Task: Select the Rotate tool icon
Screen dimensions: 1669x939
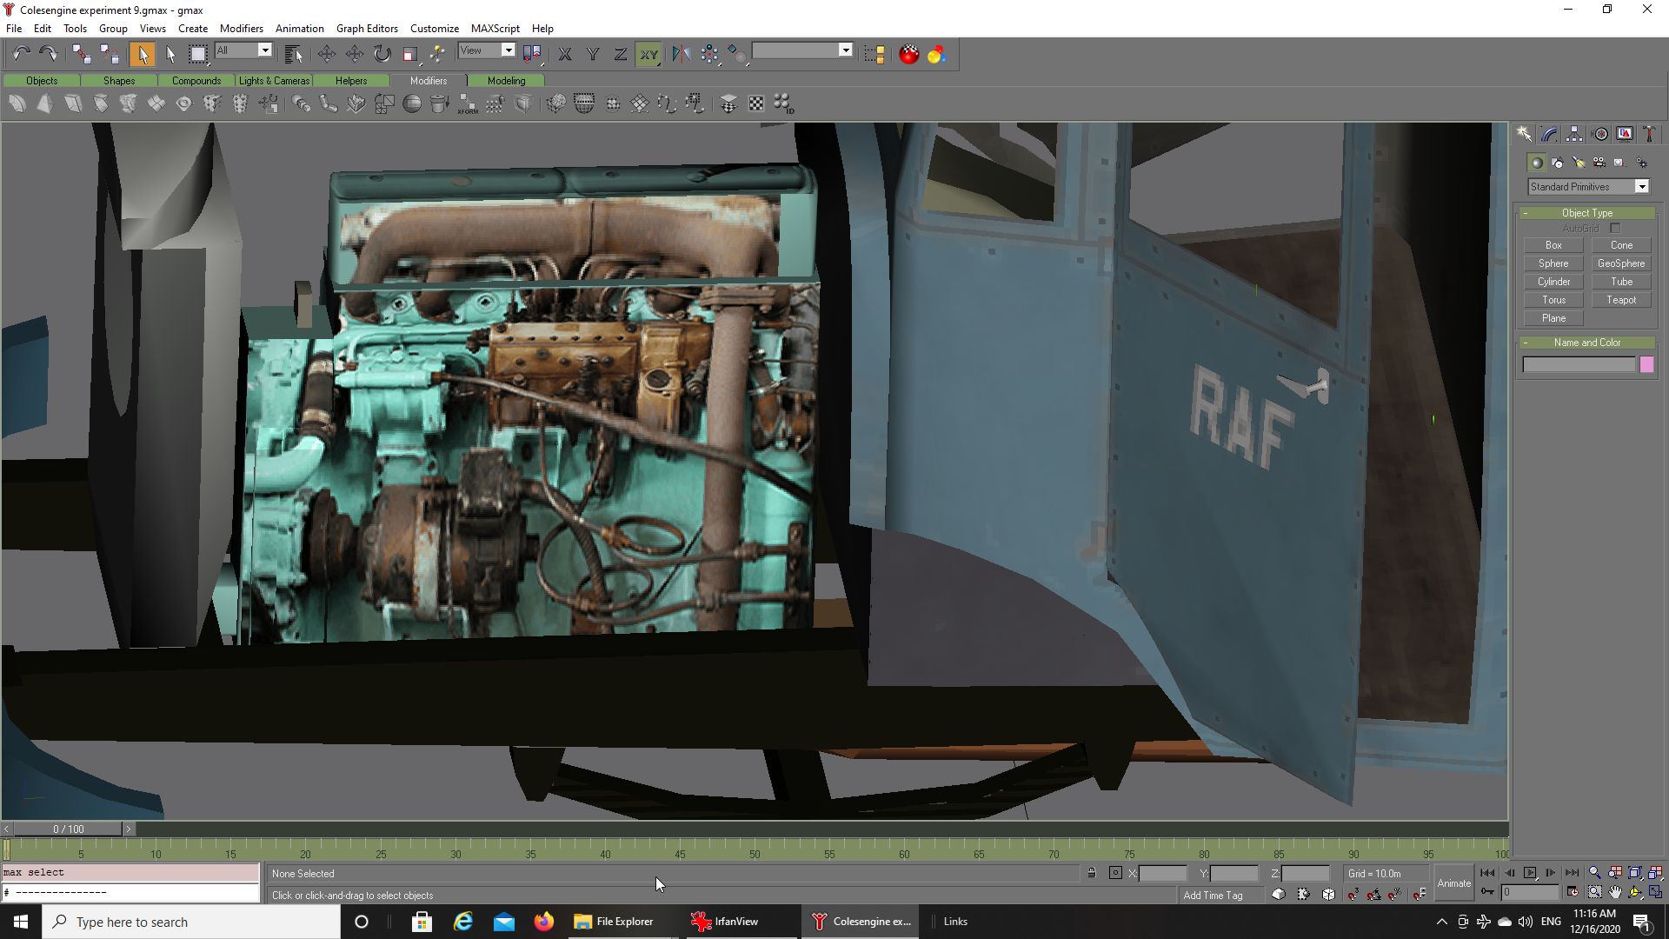Action: [382, 54]
